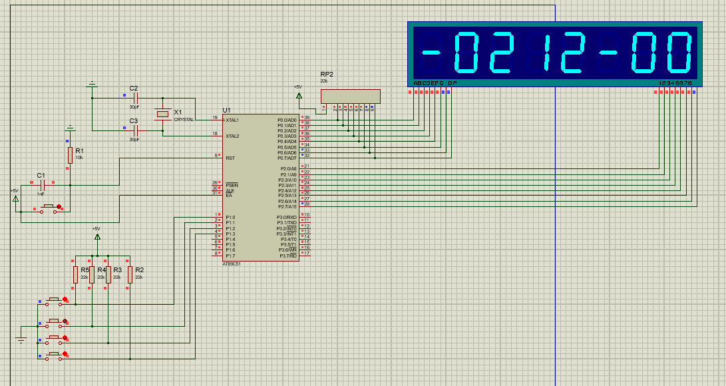Click the +5V terminal left of reset button
Viewport: 726px width, 386px height.
(15, 198)
